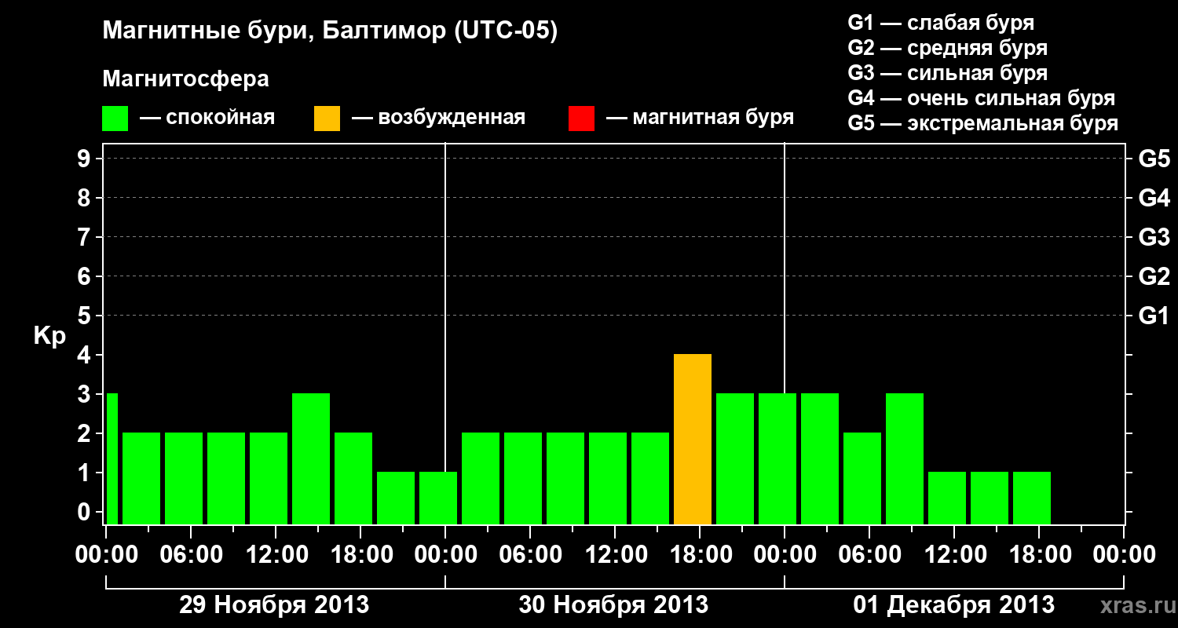Viewport: 1178px width, 628px height.
Task: Select the thin Kp 3 bar starting 29 November
Action: (112, 458)
